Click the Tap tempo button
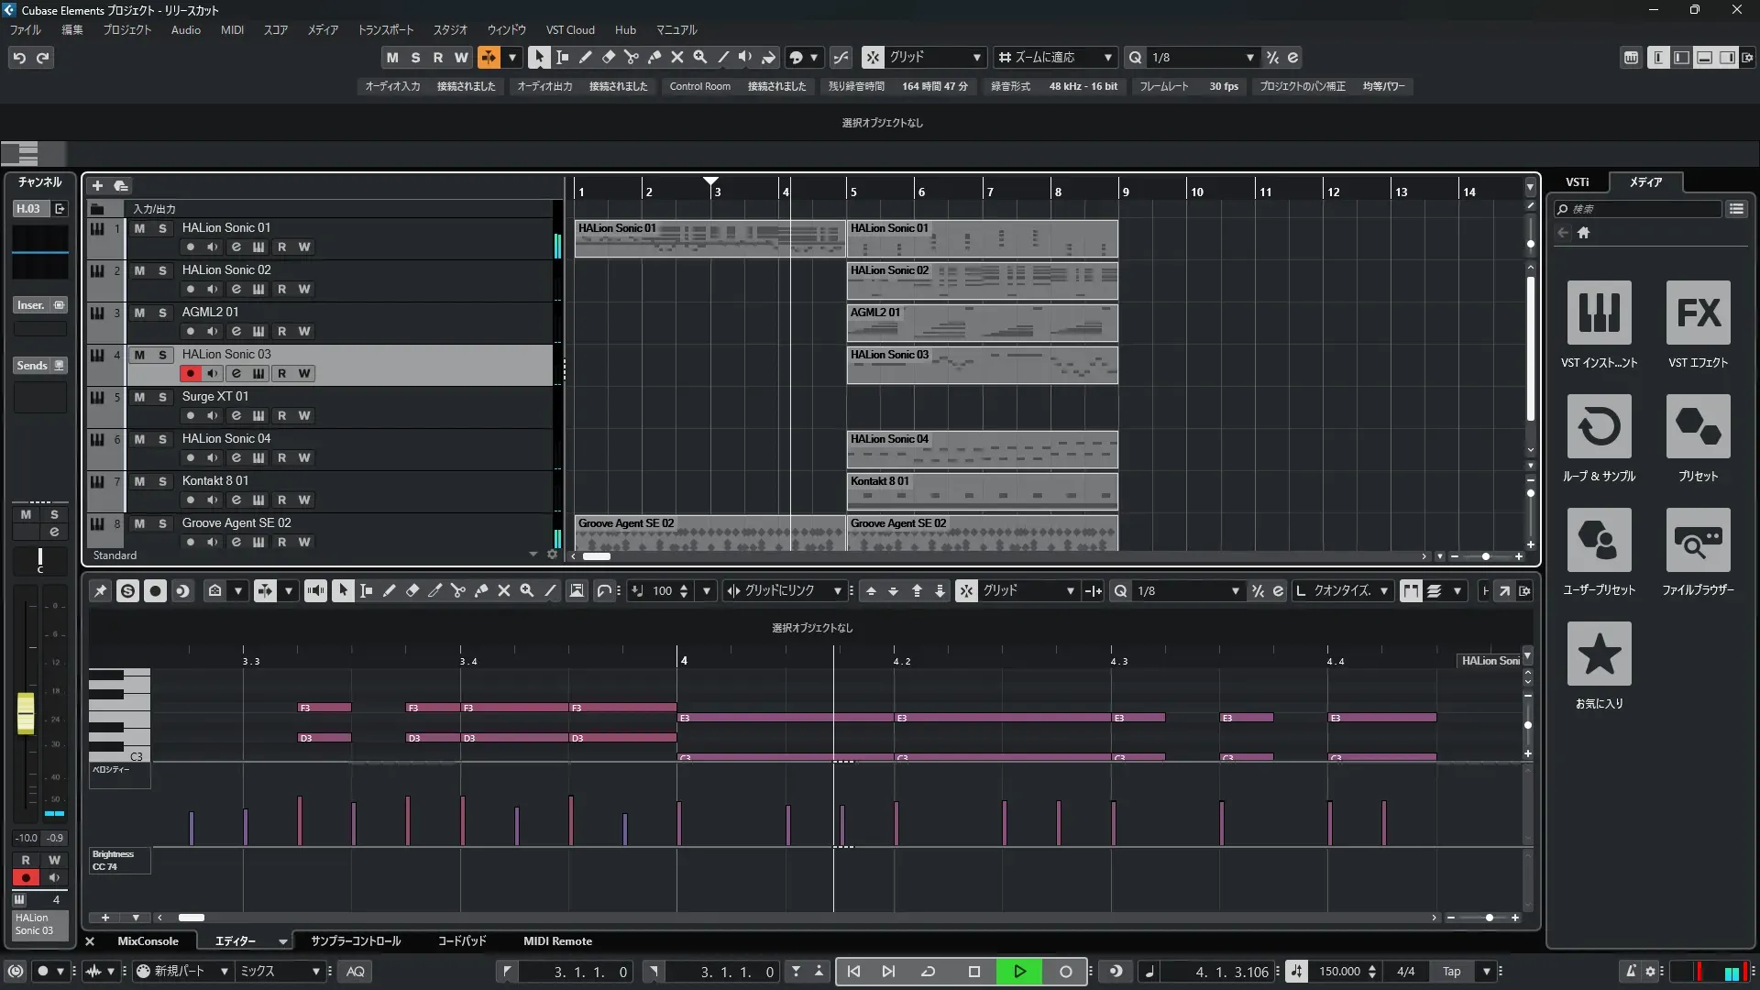Image resolution: width=1760 pixels, height=990 pixels. 1451,972
